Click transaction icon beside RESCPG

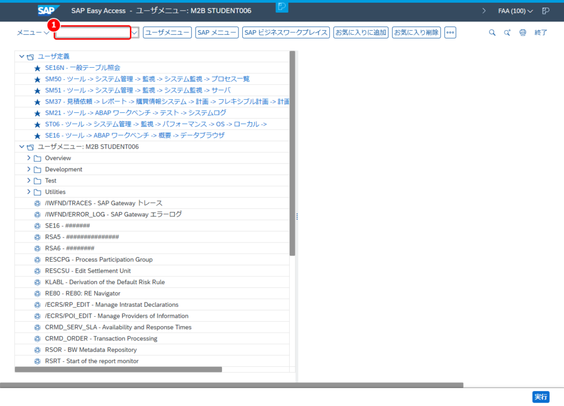[x=37, y=259]
